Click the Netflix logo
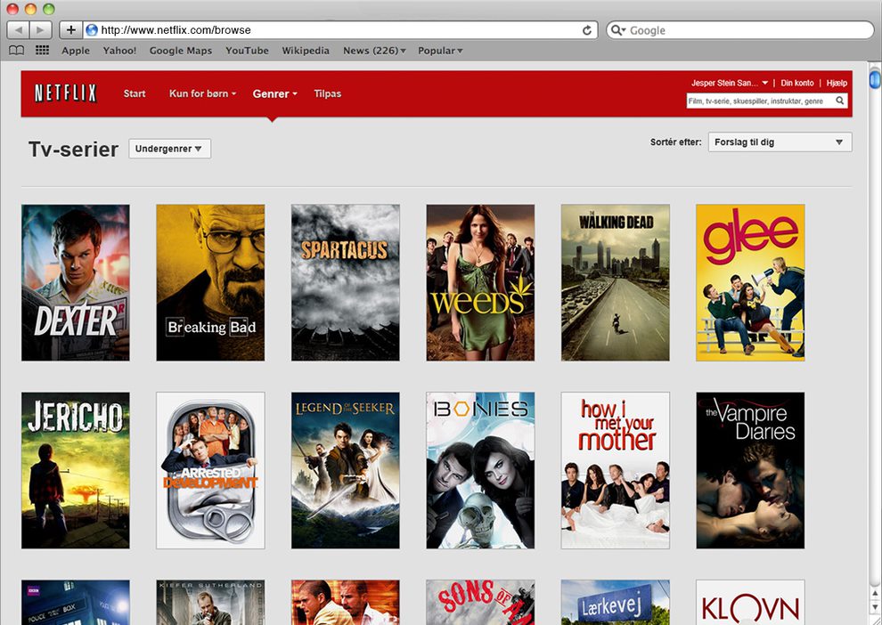Screen dimensions: 882x625 (x=66, y=93)
